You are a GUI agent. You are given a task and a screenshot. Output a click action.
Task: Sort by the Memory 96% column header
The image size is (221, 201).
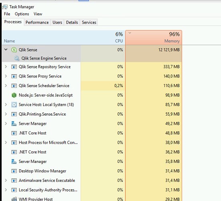coord(154,38)
